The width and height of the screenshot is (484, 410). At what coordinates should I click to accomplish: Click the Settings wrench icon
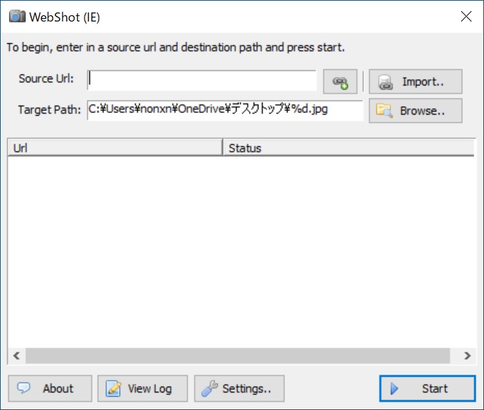click(x=209, y=388)
